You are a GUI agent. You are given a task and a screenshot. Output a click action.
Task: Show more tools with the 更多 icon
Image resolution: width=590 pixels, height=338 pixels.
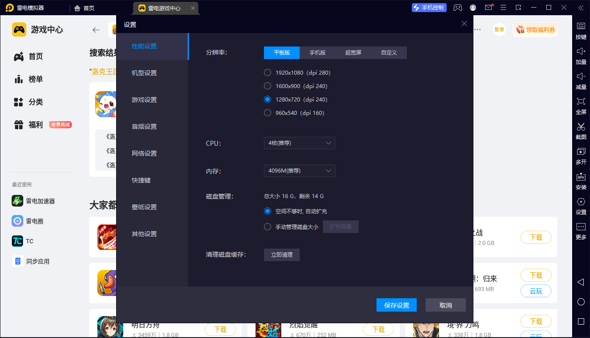[x=581, y=231]
